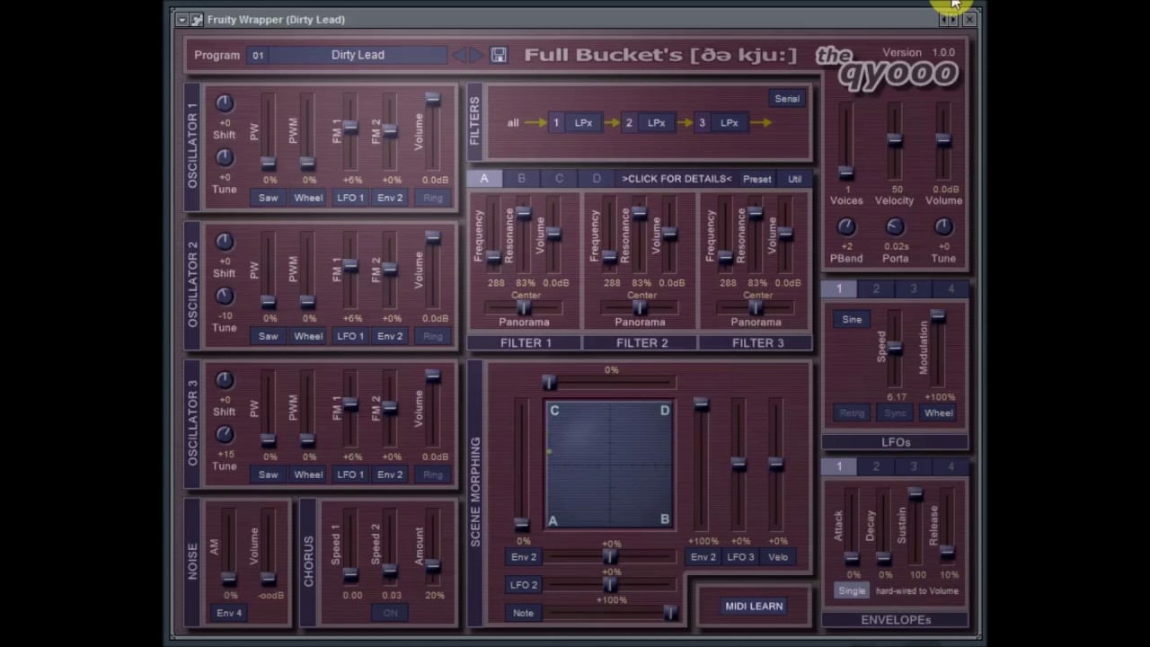Click the Util button
Image resolution: width=1150 pixels, height=647 pixels.
click(x=795, y=179)
